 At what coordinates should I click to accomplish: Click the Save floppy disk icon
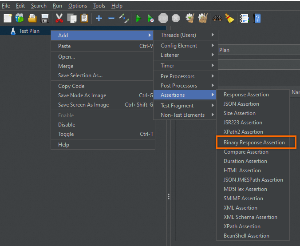45,18
